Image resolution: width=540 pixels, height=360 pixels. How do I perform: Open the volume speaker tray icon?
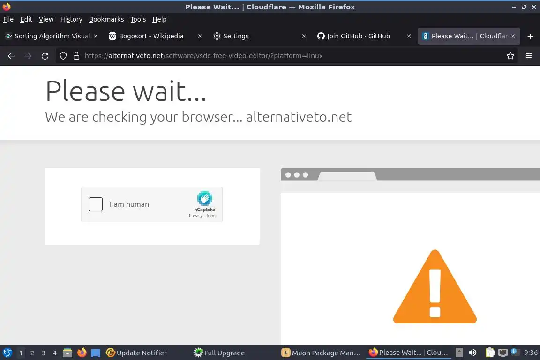tap(473, 353)
